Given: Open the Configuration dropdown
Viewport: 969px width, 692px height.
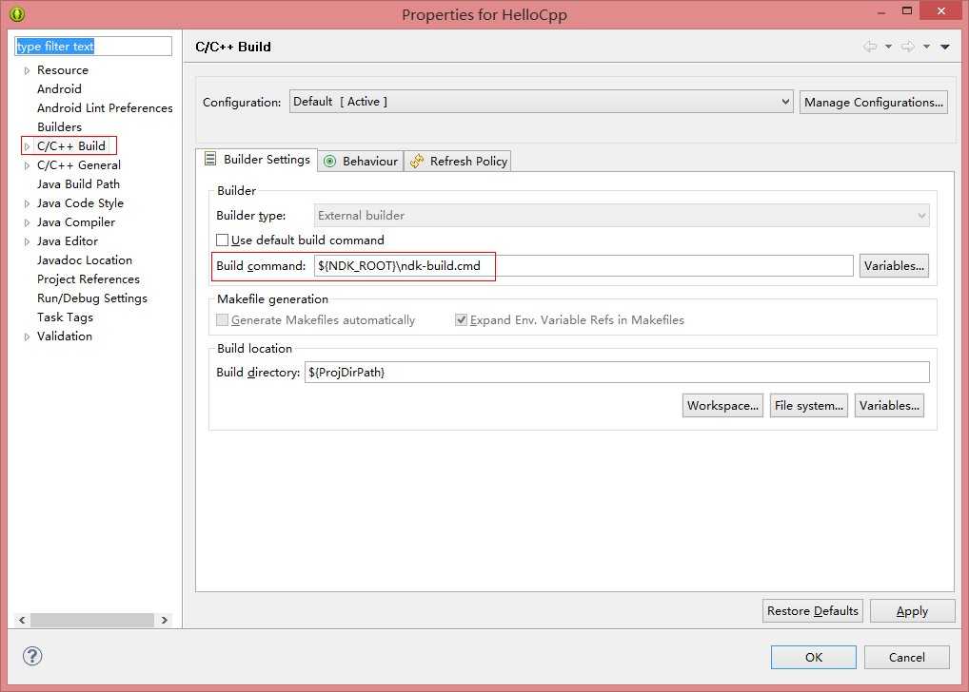Looking at the screenshot, I should (x=541, y=102).
